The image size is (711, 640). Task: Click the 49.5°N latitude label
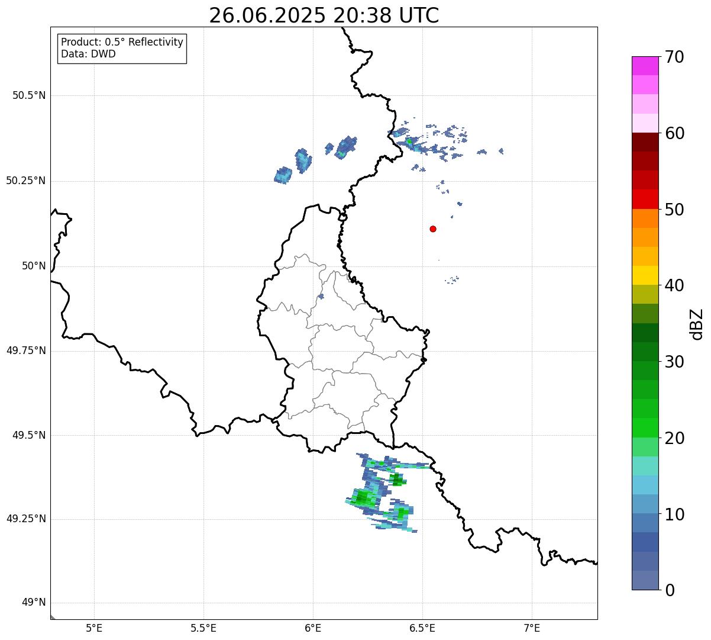[x=29, y=435]
